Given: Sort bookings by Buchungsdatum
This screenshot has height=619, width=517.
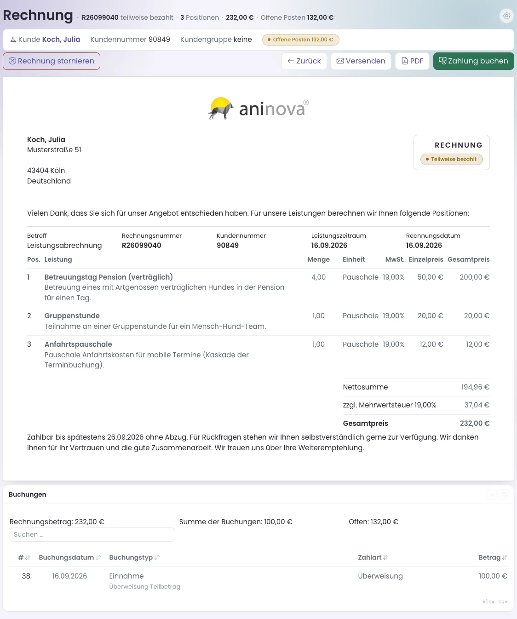Looking at the screenshot, I should [x=69, y=557].
